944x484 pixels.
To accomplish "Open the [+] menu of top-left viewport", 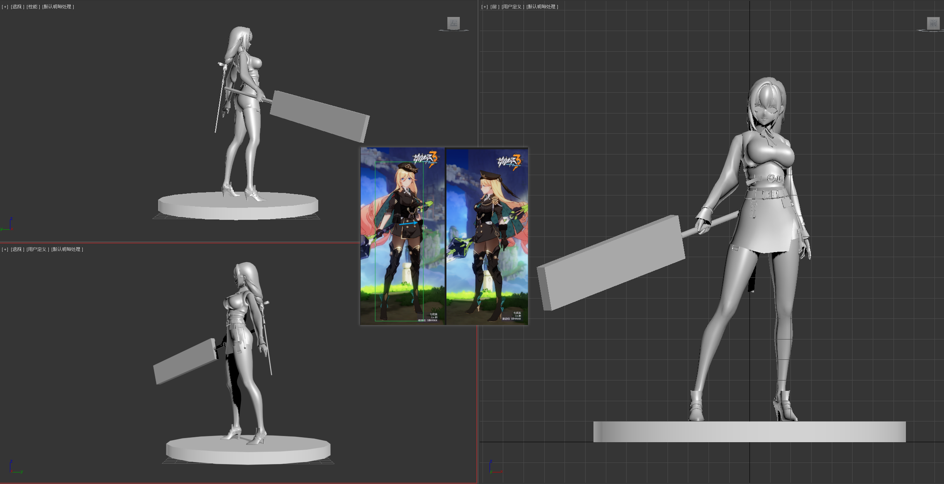I will click(5, 7).
